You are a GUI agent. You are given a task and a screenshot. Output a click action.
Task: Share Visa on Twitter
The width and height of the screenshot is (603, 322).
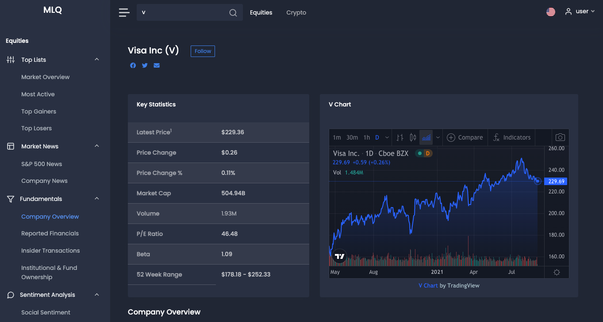pyautogui.click(x=145, y=65)
